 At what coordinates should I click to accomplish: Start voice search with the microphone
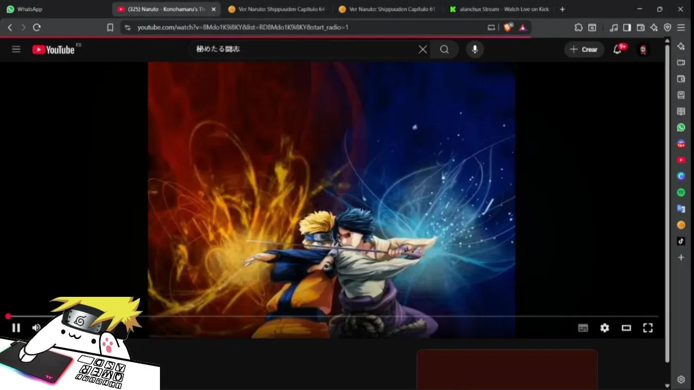pos(475,49)
